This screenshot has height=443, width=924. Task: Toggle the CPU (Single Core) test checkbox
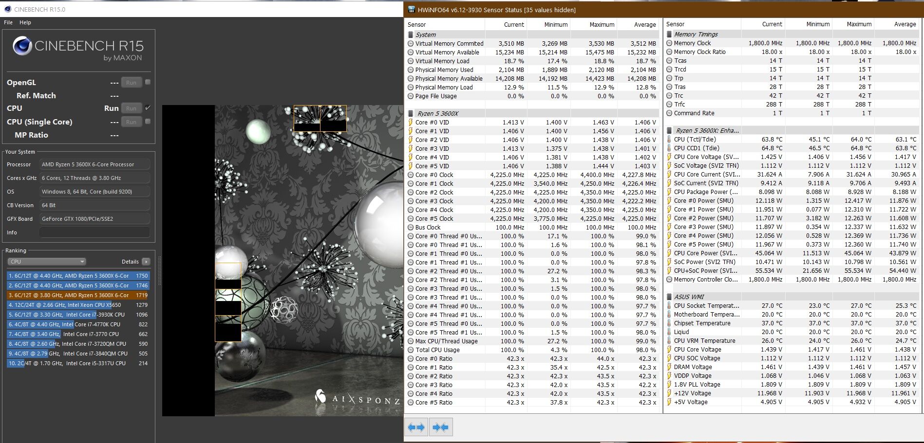tap(148, 122)
